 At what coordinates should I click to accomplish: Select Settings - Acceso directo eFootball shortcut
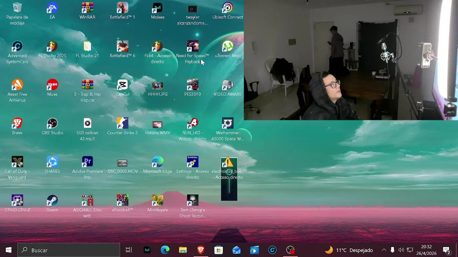tap(193, 168)
